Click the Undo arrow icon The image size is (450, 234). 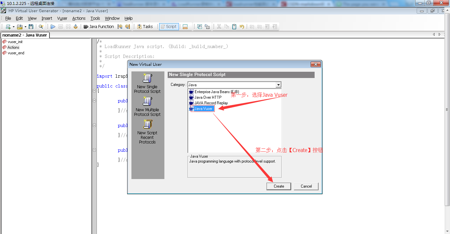tap(242, 27)
